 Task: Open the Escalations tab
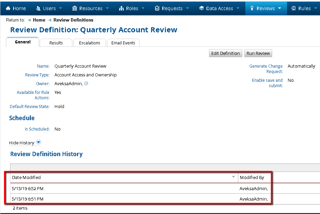90,43
